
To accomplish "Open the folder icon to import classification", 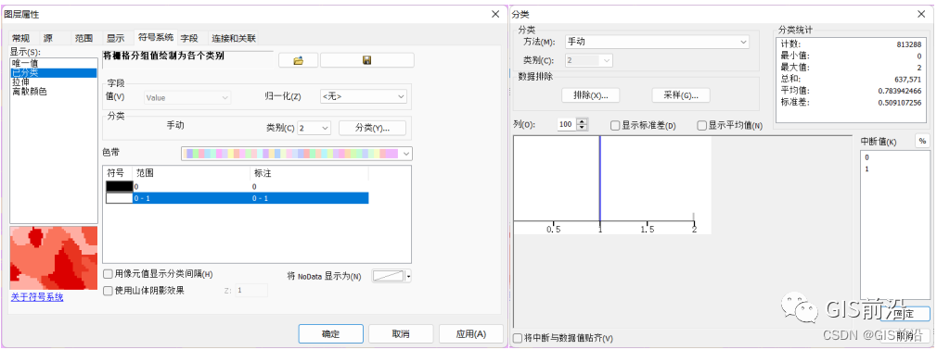I will [298, 60].
